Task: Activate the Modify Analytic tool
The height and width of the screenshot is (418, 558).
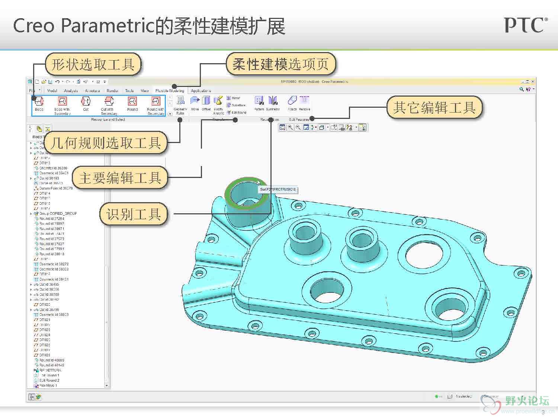Action: [x=218, y=105]
